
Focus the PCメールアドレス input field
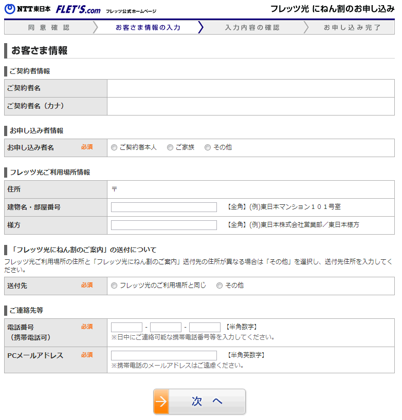[164, 355]
